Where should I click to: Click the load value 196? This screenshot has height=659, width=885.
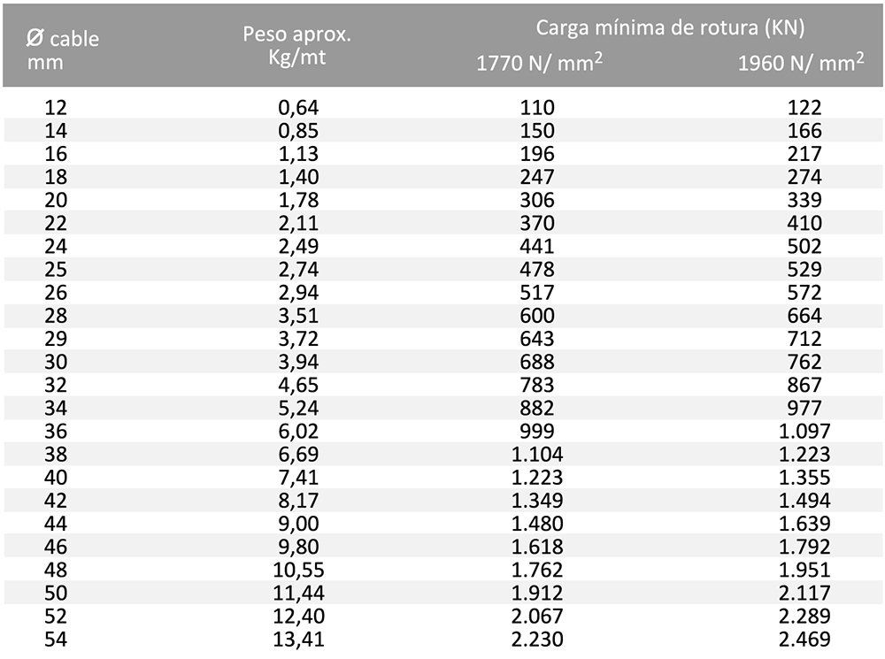537,153
